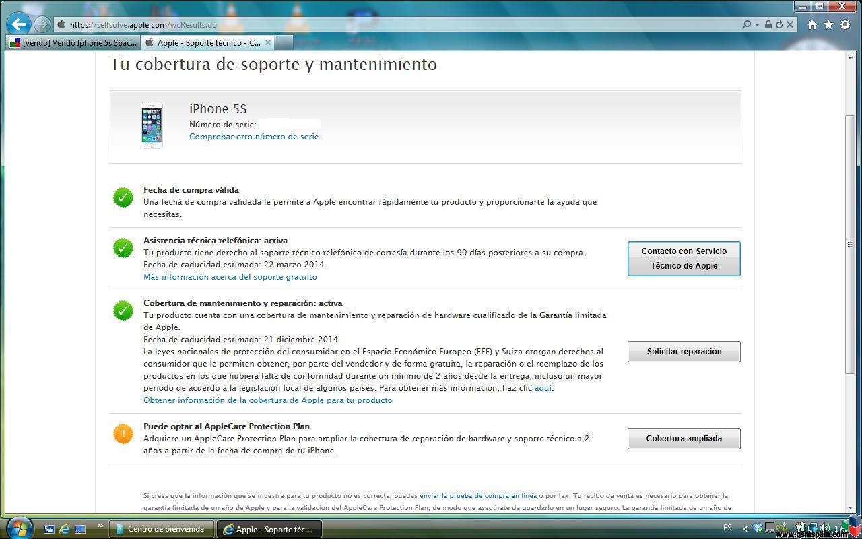Show hidden tray icons arrow
This screenshot has width=862, height=539.
(x=744, y=529)
